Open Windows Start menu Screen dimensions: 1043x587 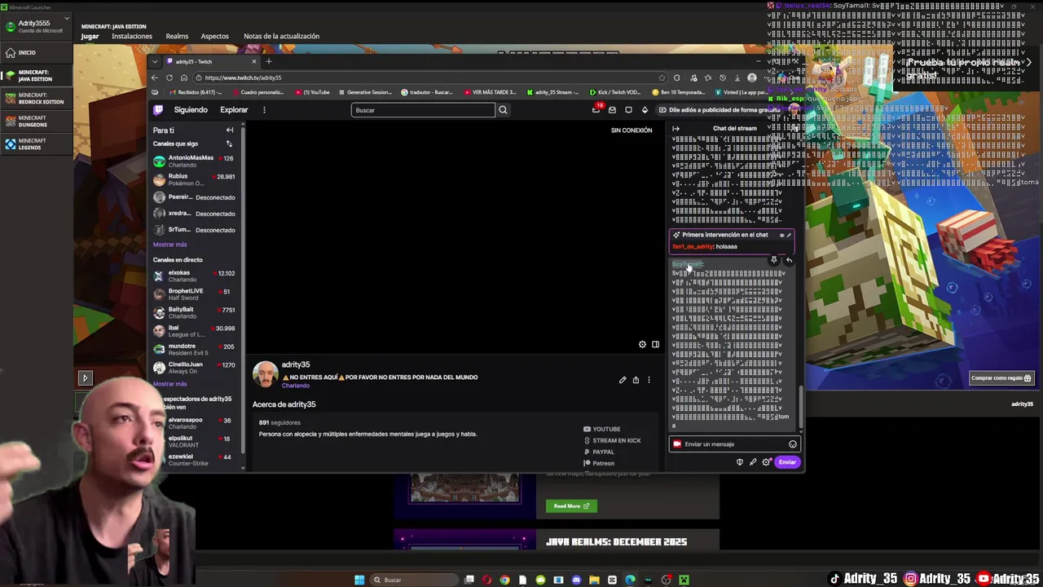[359, 580]
